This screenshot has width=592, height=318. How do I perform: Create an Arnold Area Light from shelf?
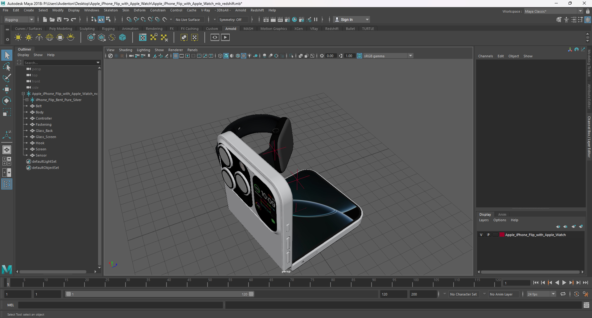tap(18, 38)
